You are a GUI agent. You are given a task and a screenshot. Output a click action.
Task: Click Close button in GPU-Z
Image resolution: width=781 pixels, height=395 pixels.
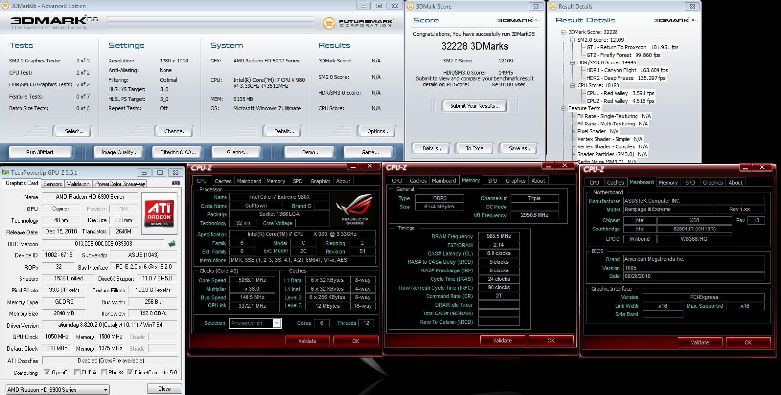click(164, 389)
